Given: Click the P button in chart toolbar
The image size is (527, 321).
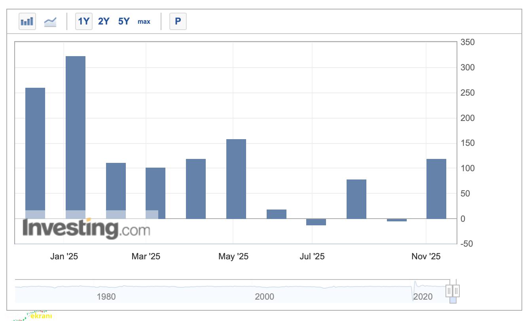Looking at the screenshot, I should tap(178, 21).
